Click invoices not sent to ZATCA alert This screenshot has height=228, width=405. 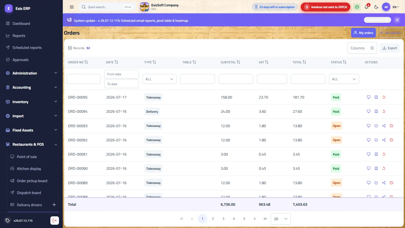click(325, 7)
